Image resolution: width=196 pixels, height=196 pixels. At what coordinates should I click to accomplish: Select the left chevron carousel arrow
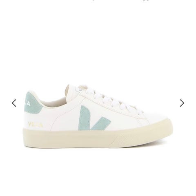[14, 103]
